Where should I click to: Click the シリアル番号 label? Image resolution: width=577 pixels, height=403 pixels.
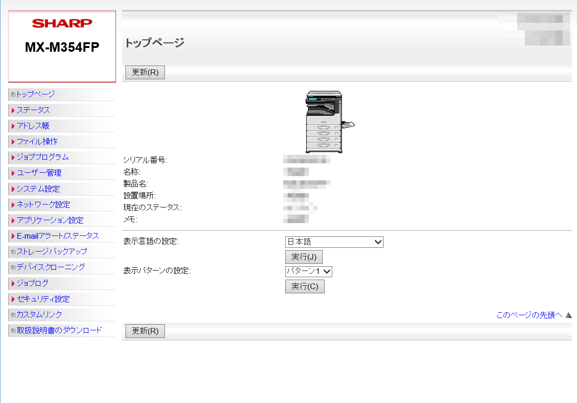tap(145, 160)
